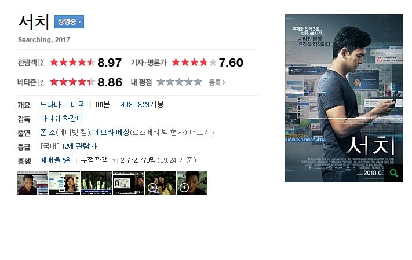Screen dimensions: 412x260
Task: Click the 예매율 5위 link
Action: click(x=56, y=160)
